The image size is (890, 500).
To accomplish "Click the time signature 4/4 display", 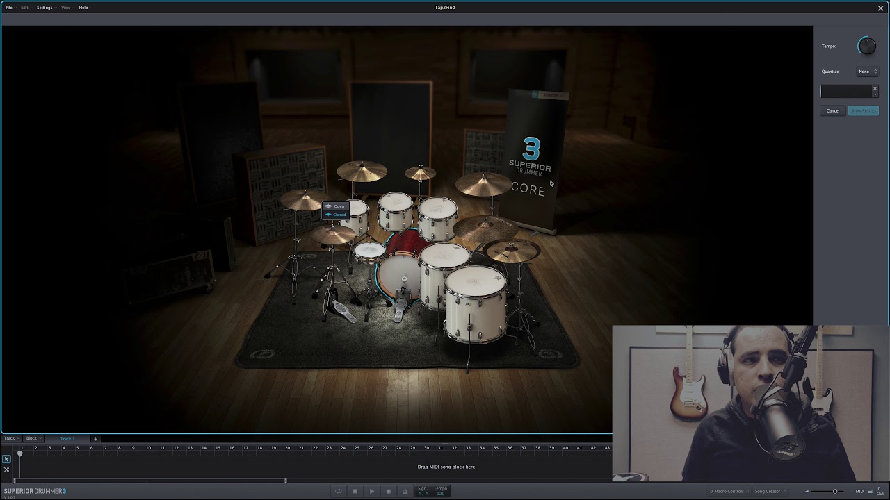I will click(423, 491).
